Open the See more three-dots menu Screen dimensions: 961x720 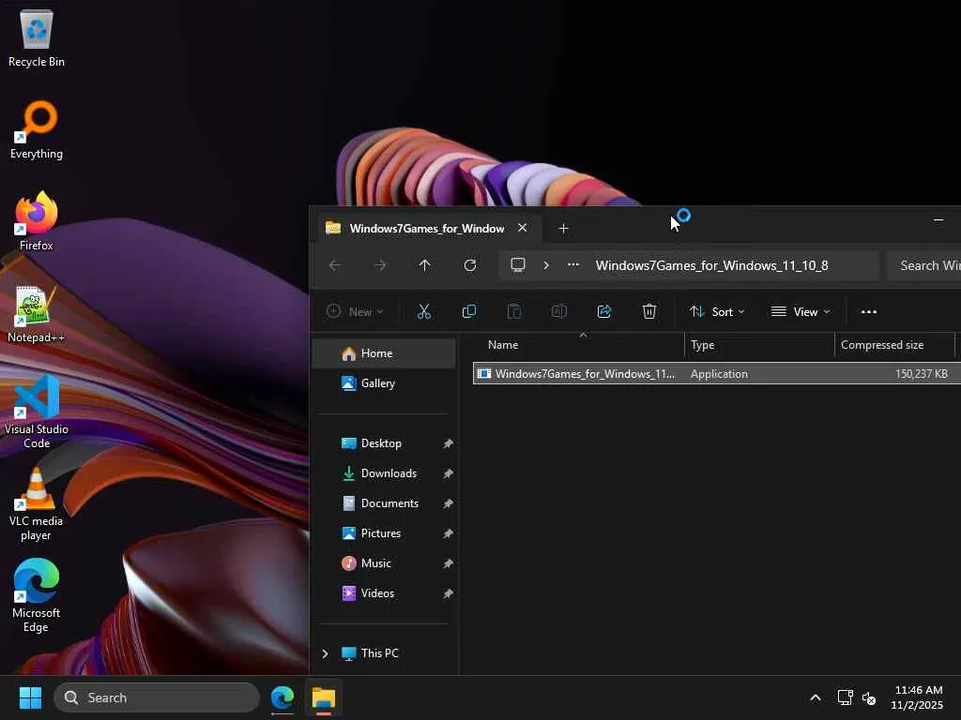pos(869,311)
